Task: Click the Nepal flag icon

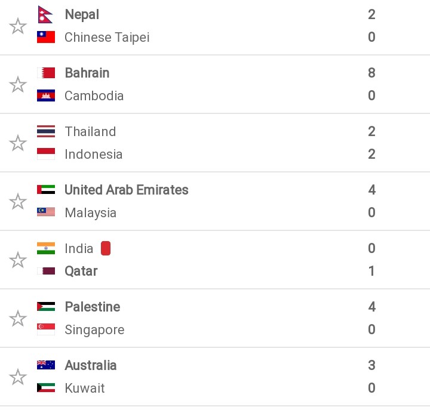Action: coord(45,14)
